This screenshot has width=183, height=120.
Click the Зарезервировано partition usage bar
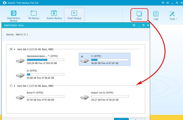[x=45, y=60]
